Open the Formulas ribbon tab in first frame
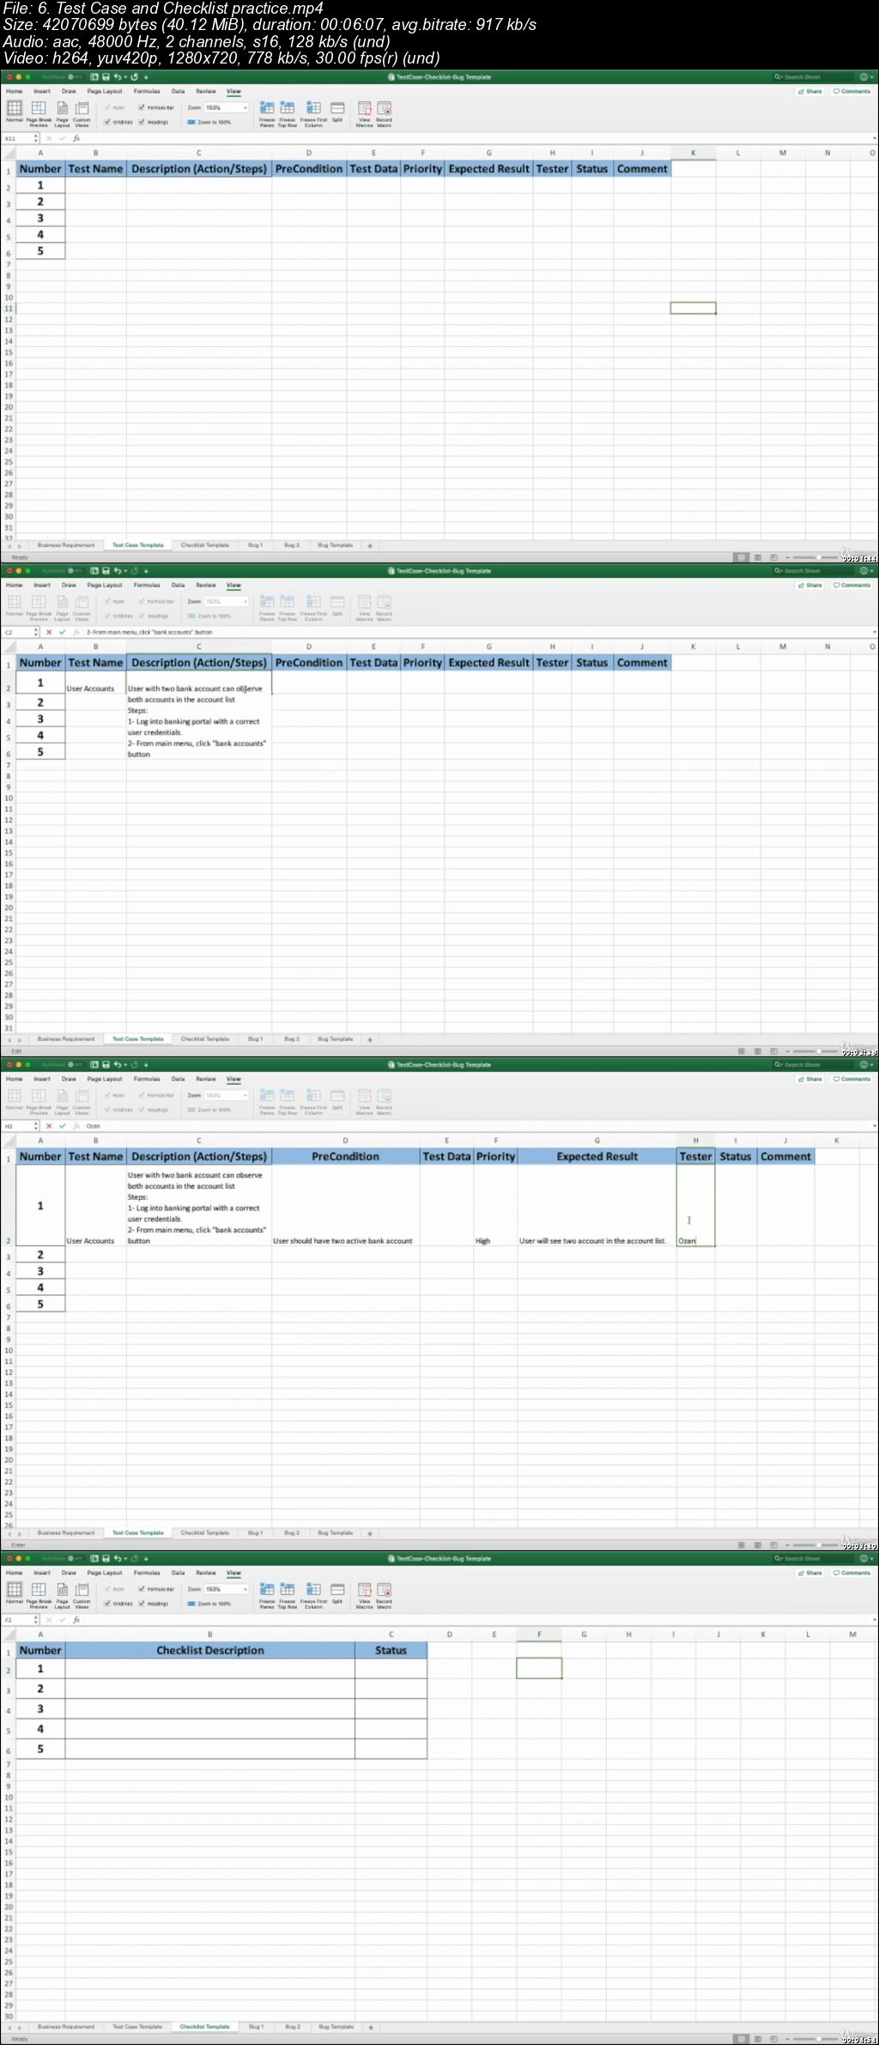Image resolution: width=879 pixels, height=2045 pixels. pyautogui.click(x=147, y=91)
